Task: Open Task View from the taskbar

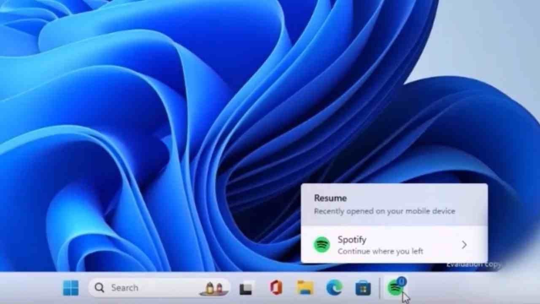Action: [x=246, y=288]
